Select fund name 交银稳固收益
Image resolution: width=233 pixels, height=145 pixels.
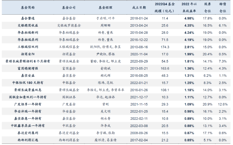(x=28, y=25)
